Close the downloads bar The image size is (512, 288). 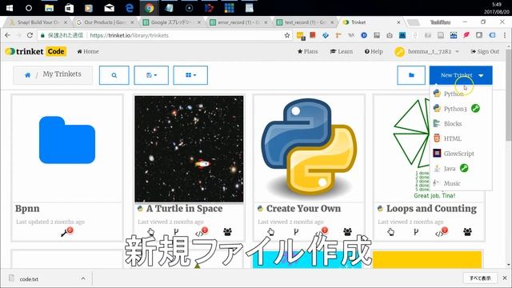coord(505,278)
